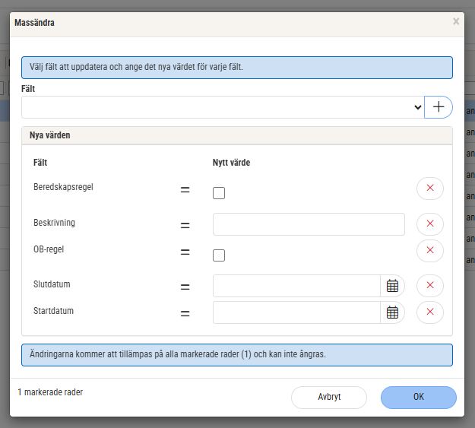Tick the OB-regel checkbox
475x428 pixels.
219,255
